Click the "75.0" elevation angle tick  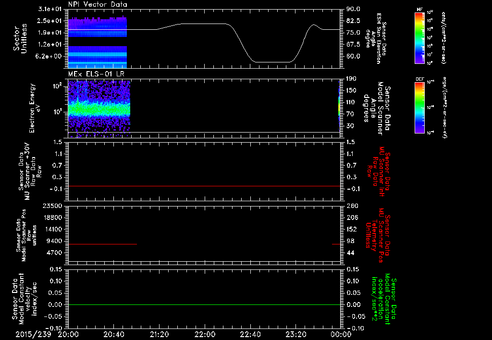point(353,33)
